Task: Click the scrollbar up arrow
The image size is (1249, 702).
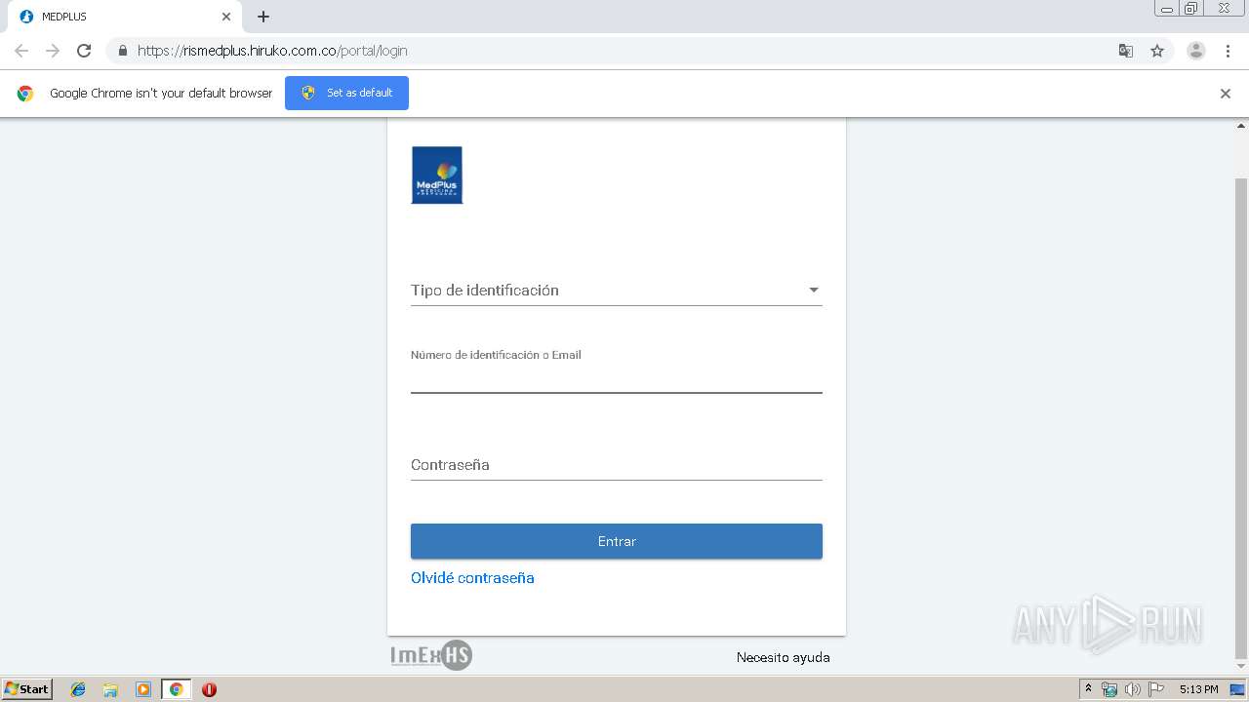Action: [1241, 126]
